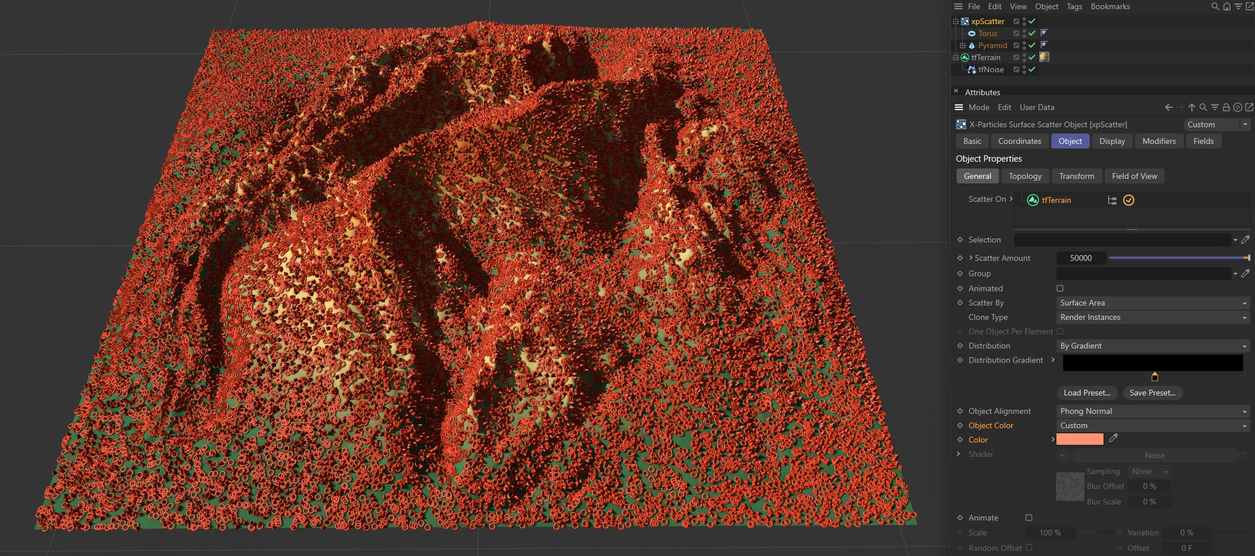Open the Bookmarks menu
1255x556 pixels.
click(1110, 6)
